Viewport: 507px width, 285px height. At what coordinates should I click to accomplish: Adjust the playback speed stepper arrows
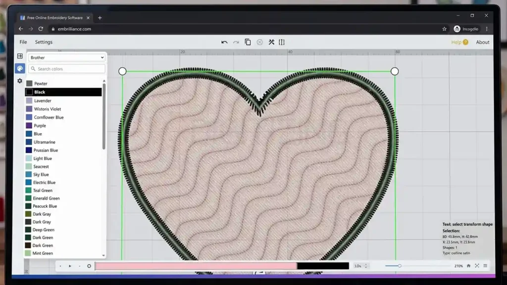[366, 266]
